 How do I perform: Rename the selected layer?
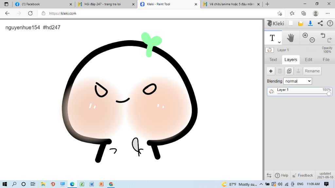[x=312, y=71]
